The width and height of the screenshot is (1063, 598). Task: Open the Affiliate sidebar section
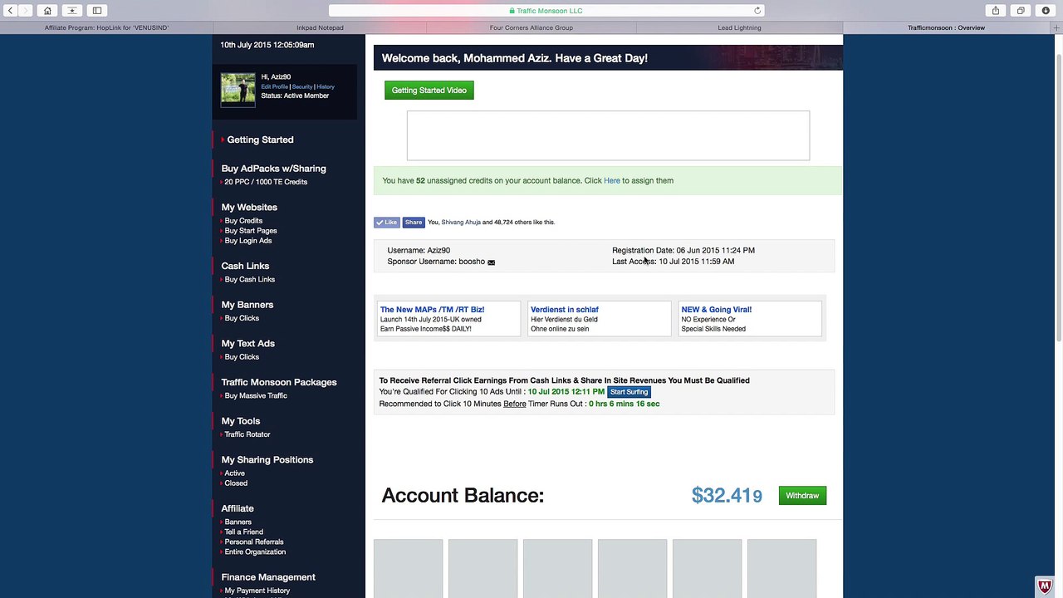(x=238, y=508)
